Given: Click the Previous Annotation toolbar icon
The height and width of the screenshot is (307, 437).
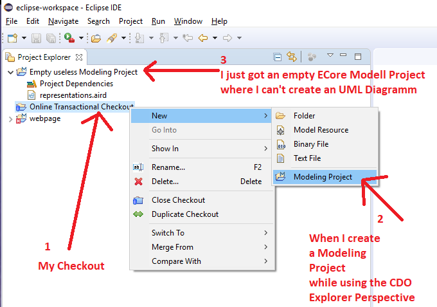Looking at the screenshot, I should (x=164, y=38).
